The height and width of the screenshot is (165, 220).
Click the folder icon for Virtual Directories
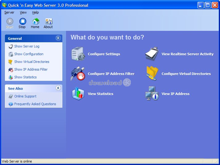(152, 73)
